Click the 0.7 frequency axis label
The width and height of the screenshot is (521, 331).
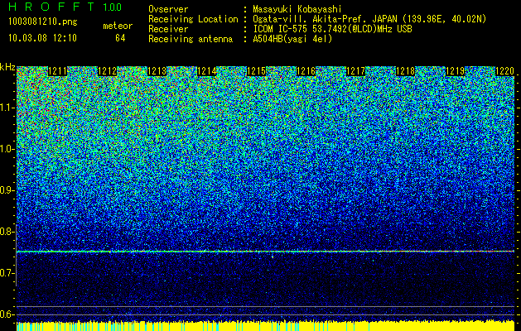(x=7, y=273)
